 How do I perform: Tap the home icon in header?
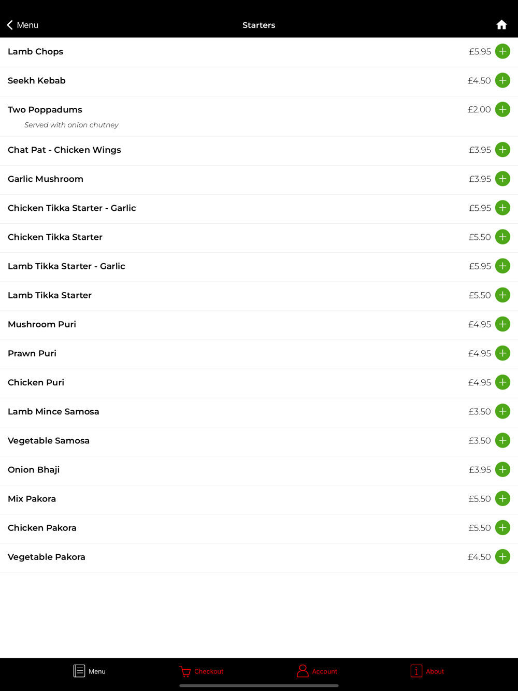(x=501, y=25)
